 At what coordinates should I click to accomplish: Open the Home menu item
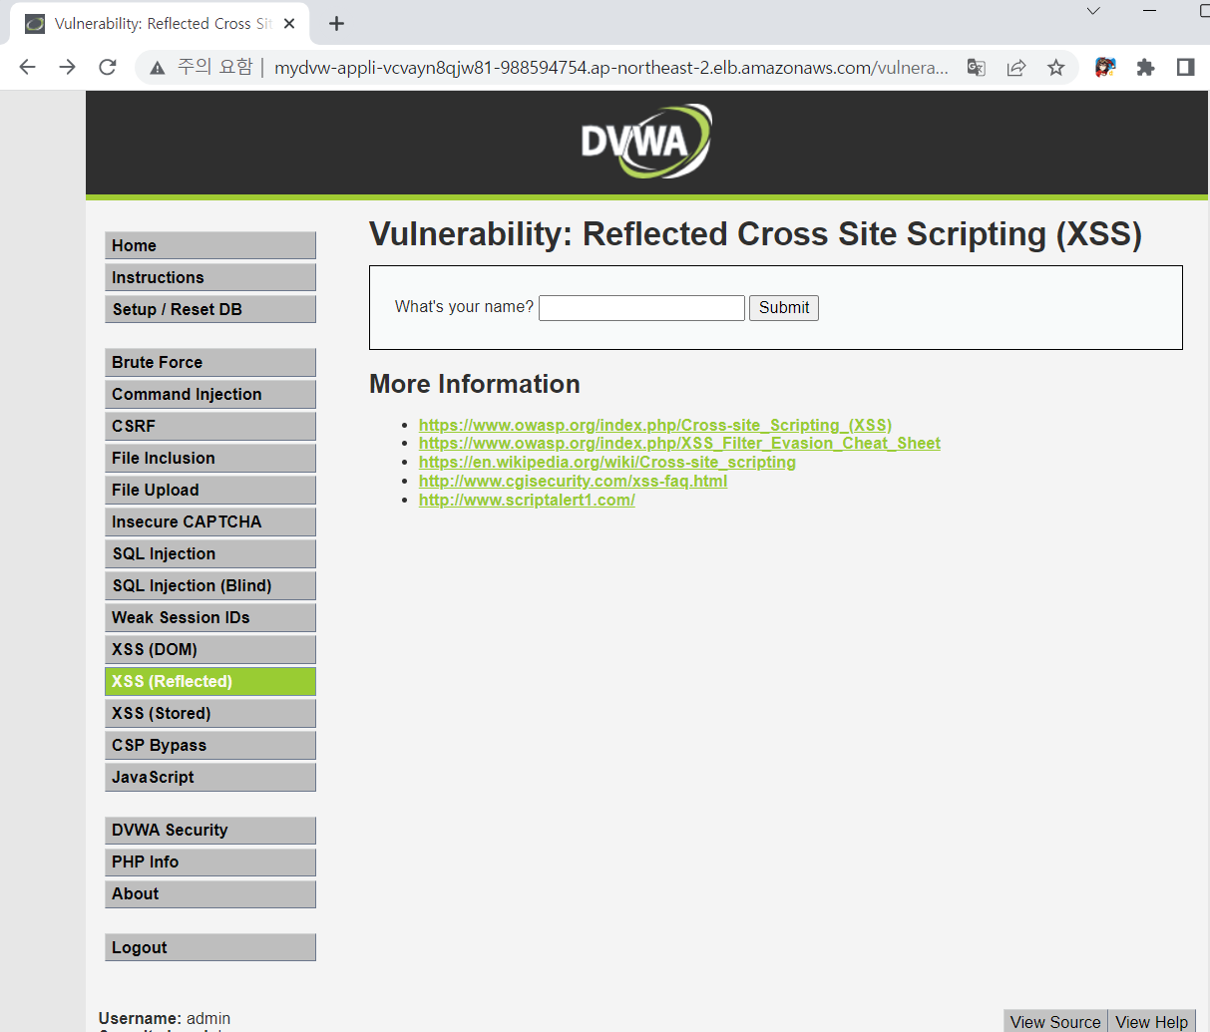coord(210,245)
